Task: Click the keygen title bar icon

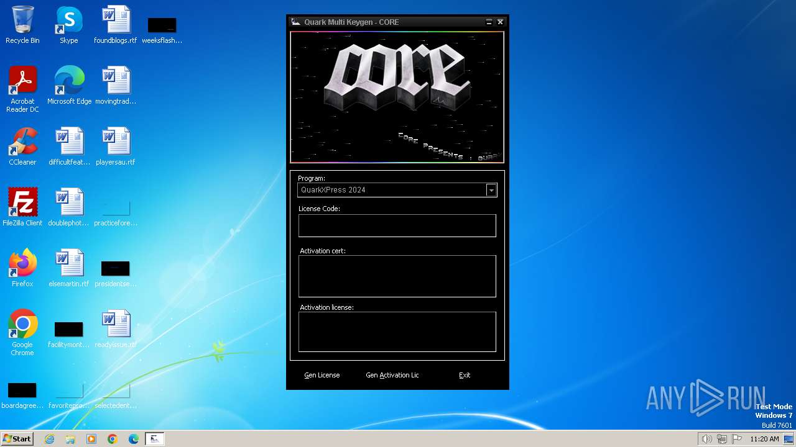Action: 296,22
